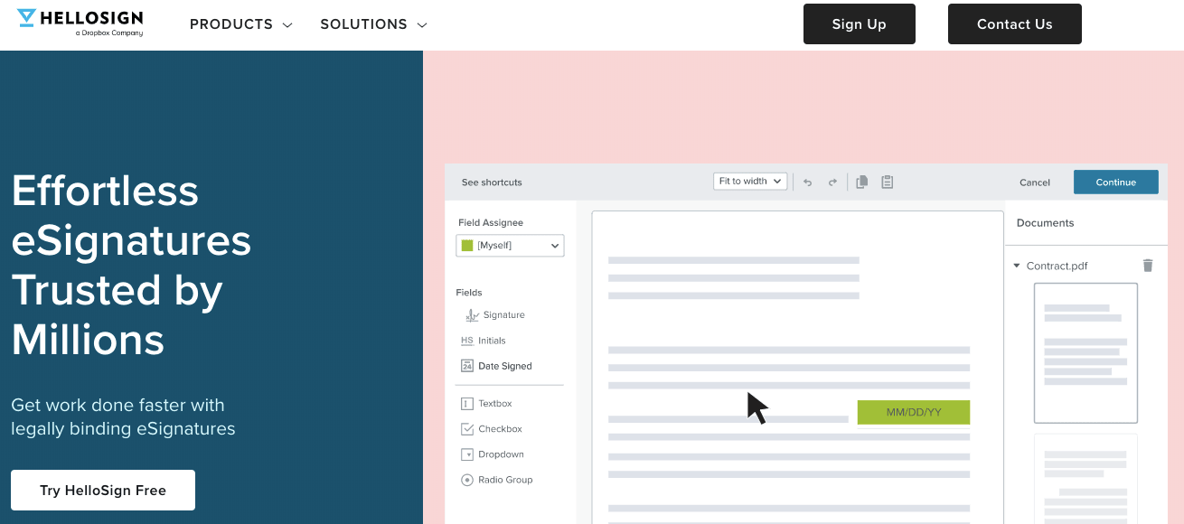Click the Contract.pdf file name
The width and height of the screenshot is (1184, 524).
(1057, 266)
